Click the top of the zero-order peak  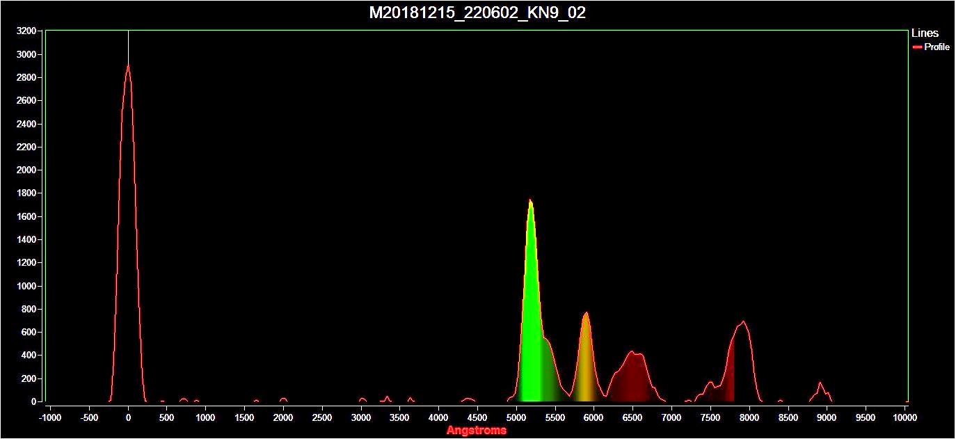pos(128,67)
